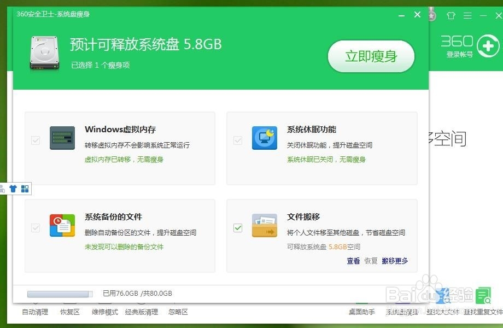Click the blue grid icon on floating toolbar
Image resolution: width=503 pixels, height=328 pixels.
point(25,189)
